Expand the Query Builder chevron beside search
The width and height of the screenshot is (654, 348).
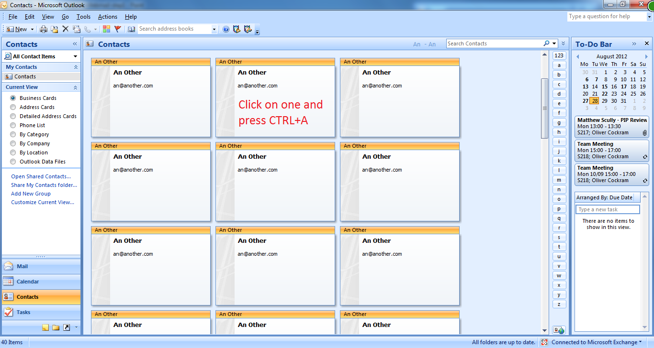[564, 43]
